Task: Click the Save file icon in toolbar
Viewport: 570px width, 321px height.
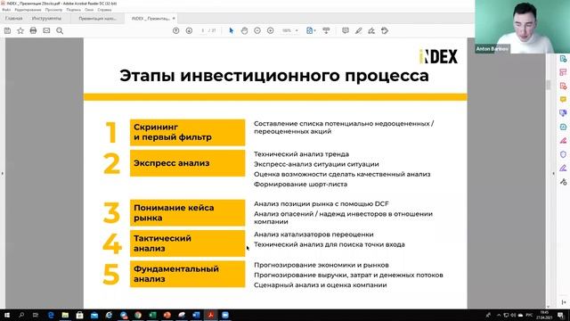Action: (x=7, y=31)
